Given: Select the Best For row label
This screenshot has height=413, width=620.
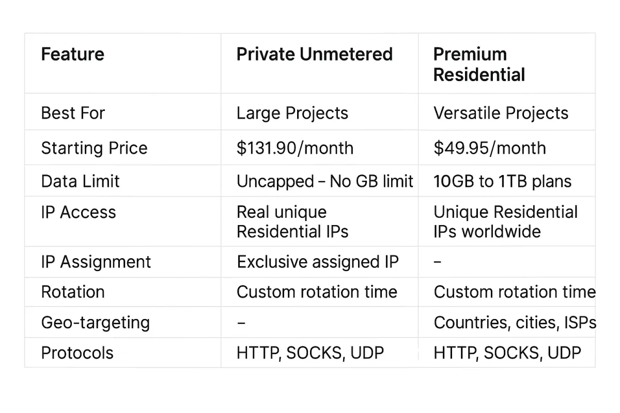Looking at the screenshot, I should [73, 113].
